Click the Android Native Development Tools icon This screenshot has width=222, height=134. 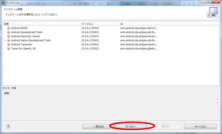click(x=9, y=40)
